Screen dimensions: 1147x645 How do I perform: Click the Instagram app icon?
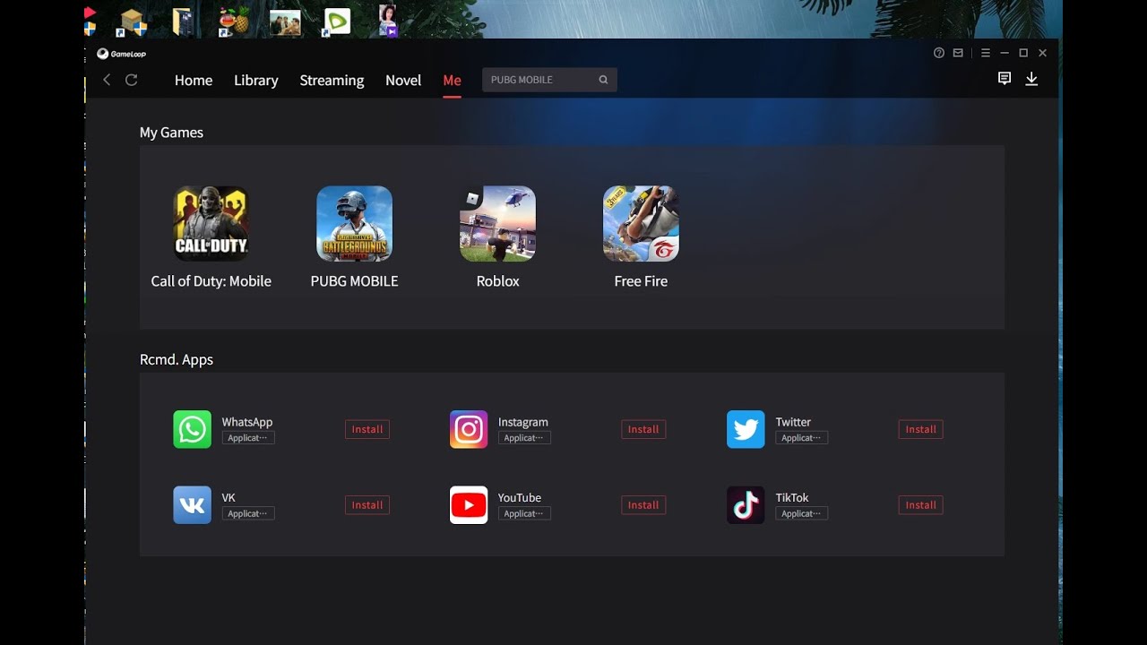[x=469, y=429]
